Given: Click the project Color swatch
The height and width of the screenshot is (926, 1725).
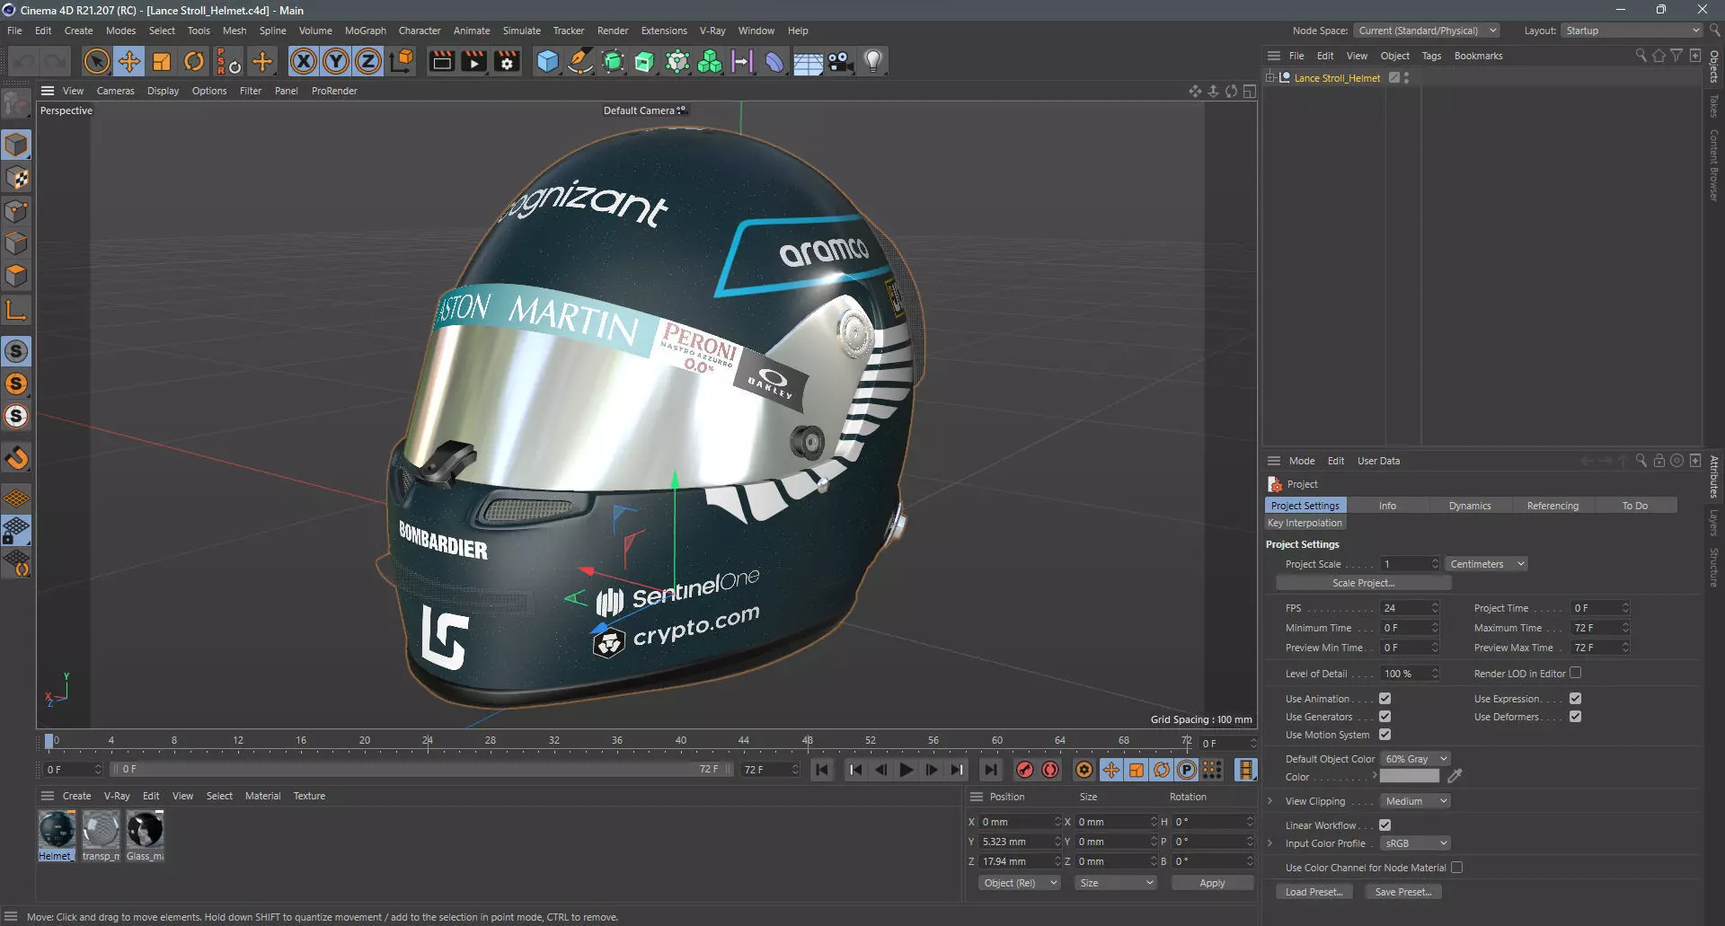Looking at the screenshot, I should tap(1409, 776).
